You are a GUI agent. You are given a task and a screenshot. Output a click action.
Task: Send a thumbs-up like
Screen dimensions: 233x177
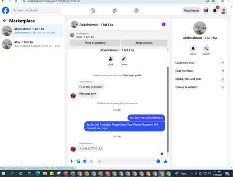[165, 161]
